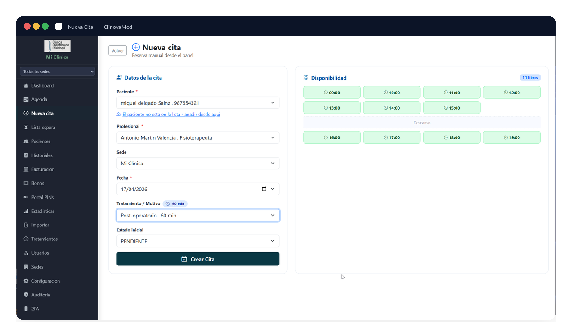The width and height of the screenshot is (572, 336).
Task: Open Lista espera via its hourglass icon
Action: point(26,127)
